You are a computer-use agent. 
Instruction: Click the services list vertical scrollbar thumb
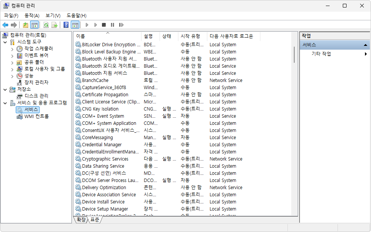click(294, 55)
